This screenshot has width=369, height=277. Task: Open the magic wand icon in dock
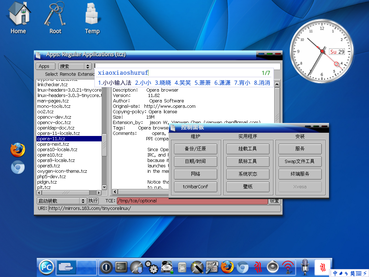pos(197,267)
